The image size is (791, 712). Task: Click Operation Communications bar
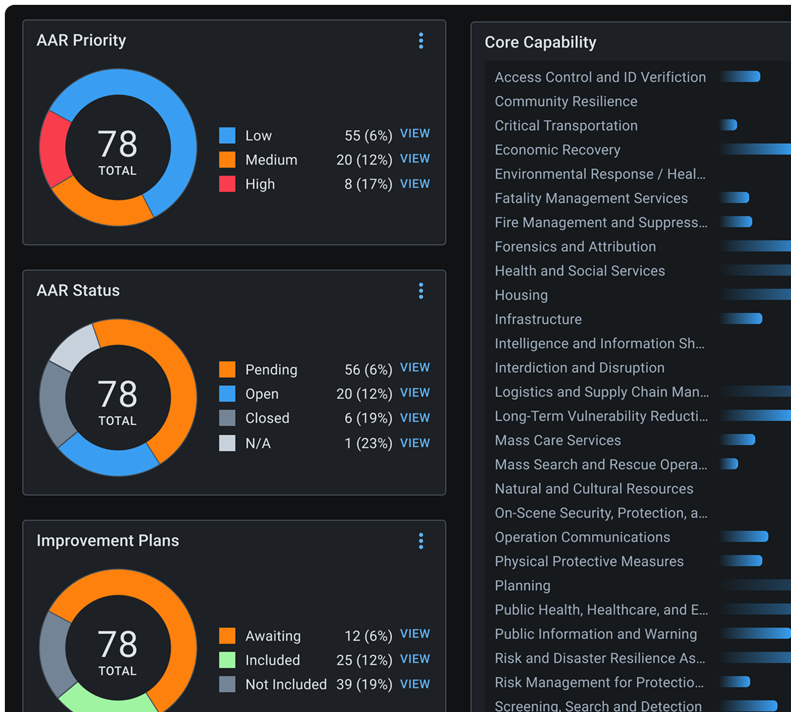tap(744, 536)
